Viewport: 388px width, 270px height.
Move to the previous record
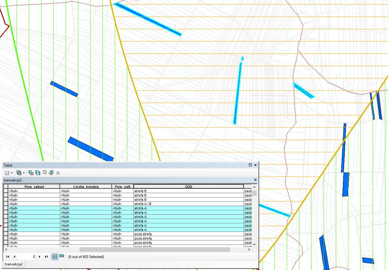14,257
